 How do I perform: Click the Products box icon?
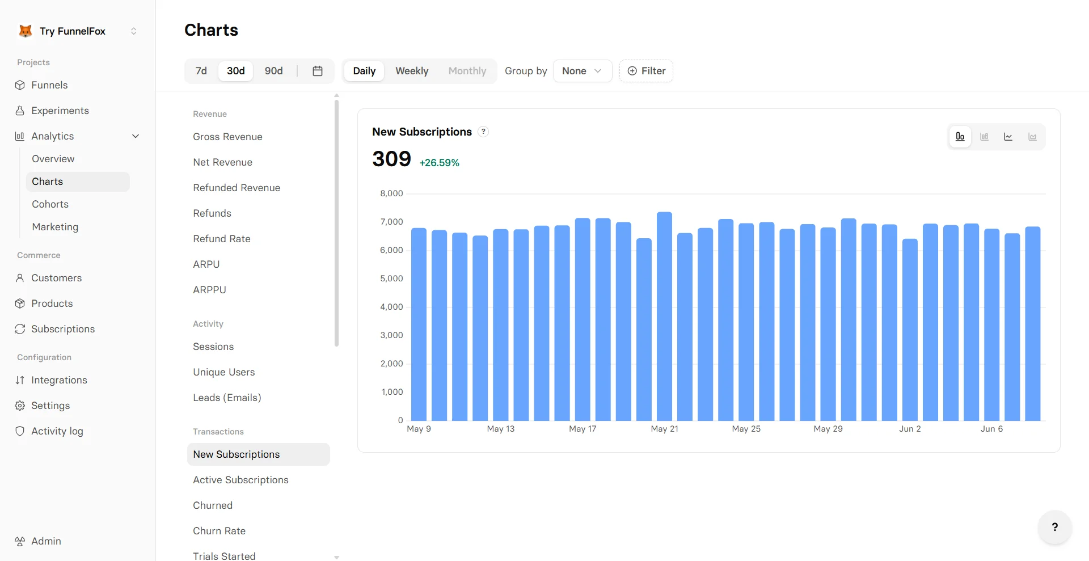pyautogui.click(x=20, y=303)
